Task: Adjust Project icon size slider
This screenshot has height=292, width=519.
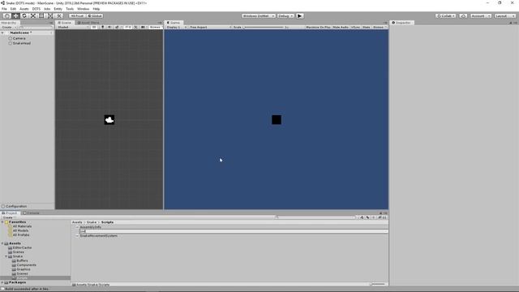Action: pos(377,284)
